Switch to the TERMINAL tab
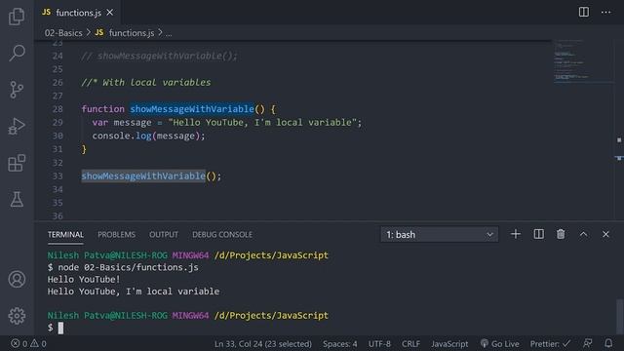Viewport: 624px width, 351px height. pyautogui.click(x=65, y=234)
